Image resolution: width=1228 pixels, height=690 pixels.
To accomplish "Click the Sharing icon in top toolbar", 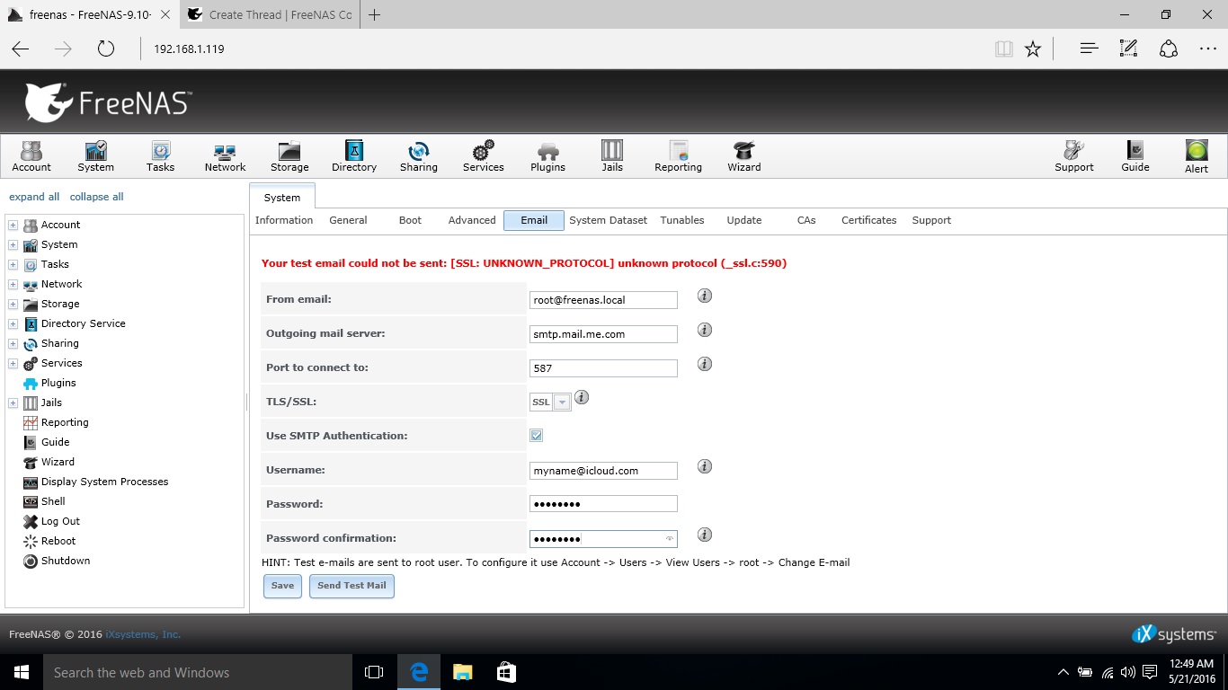I will click(418, 155).
